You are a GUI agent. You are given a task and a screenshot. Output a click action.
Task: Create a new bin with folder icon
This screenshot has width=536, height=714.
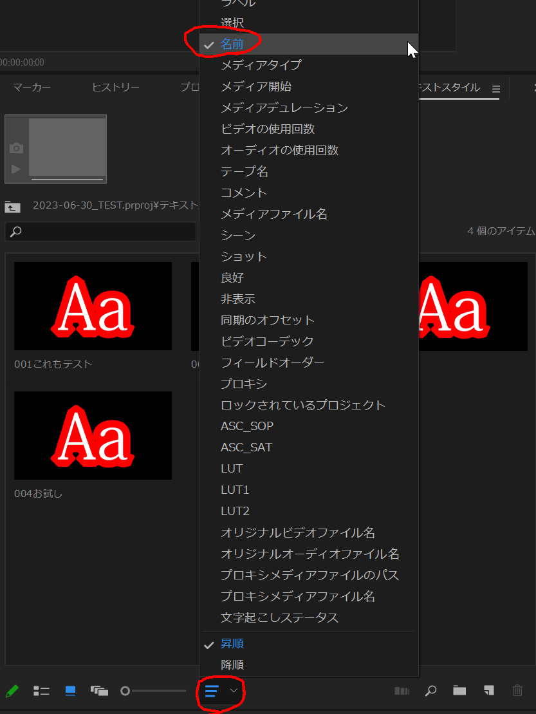pyautogui.click(x=458, y=691)
